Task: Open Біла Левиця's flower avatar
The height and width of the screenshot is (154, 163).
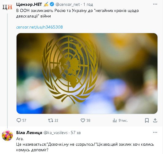Action: 7,135
